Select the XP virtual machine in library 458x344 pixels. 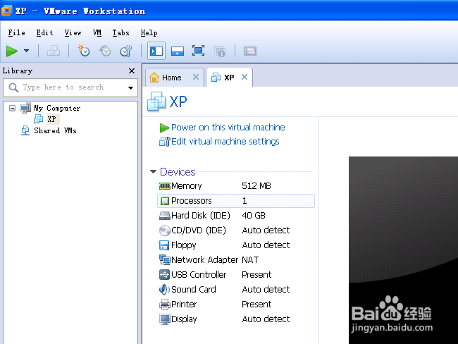51,119
